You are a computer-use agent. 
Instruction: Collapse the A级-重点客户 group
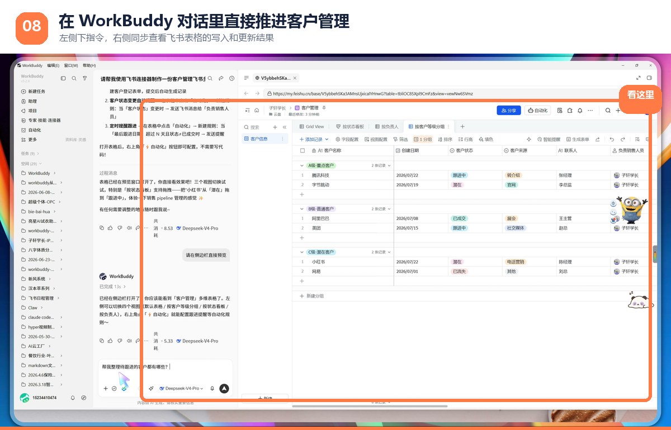(x=303, y=165)
